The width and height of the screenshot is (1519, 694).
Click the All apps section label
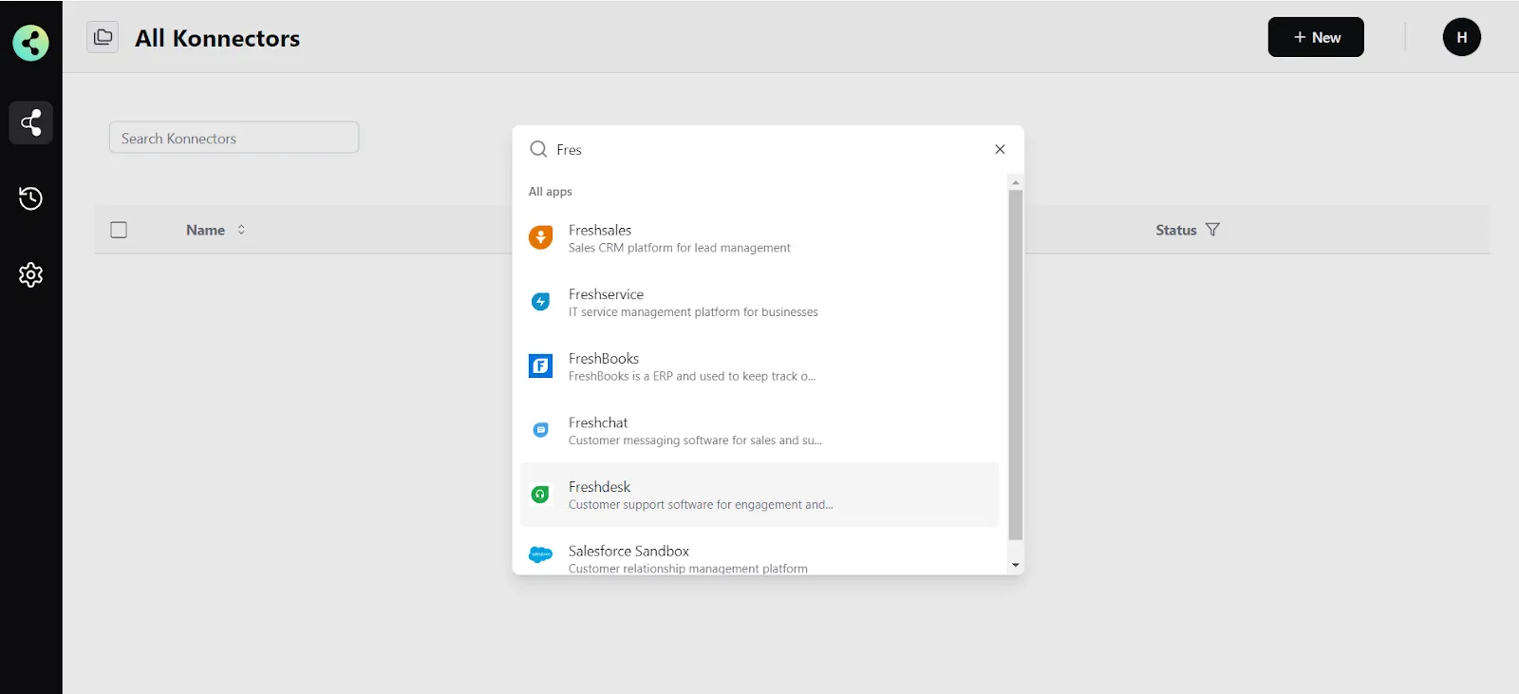[x=551, y=192]
